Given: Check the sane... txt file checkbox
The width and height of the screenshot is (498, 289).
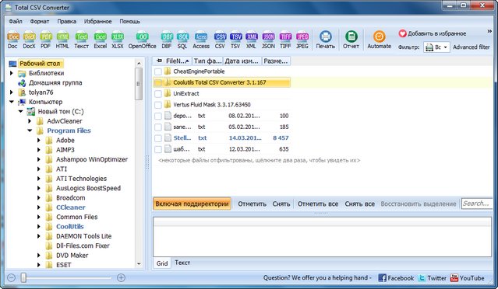Looking at the screenshot, I should (158, 127).
